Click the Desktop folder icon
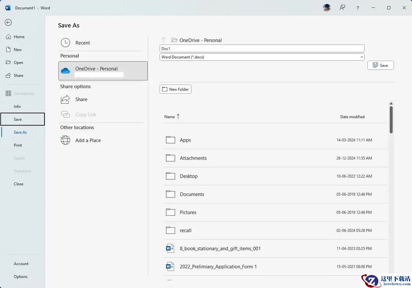Image resolution: width=412 pixels, height=288 pixels. click(x=171, y=176)
